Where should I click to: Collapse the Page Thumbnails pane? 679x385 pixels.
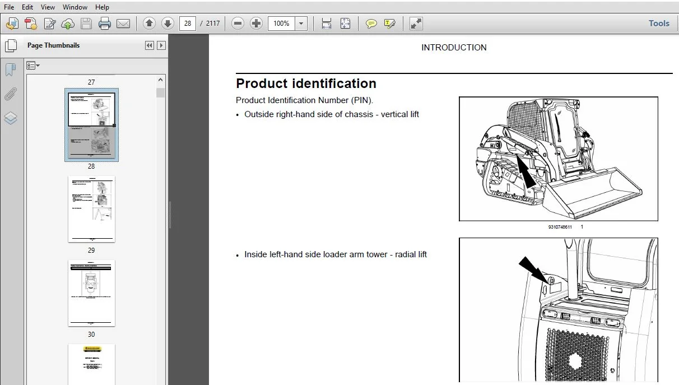point(149,45)
